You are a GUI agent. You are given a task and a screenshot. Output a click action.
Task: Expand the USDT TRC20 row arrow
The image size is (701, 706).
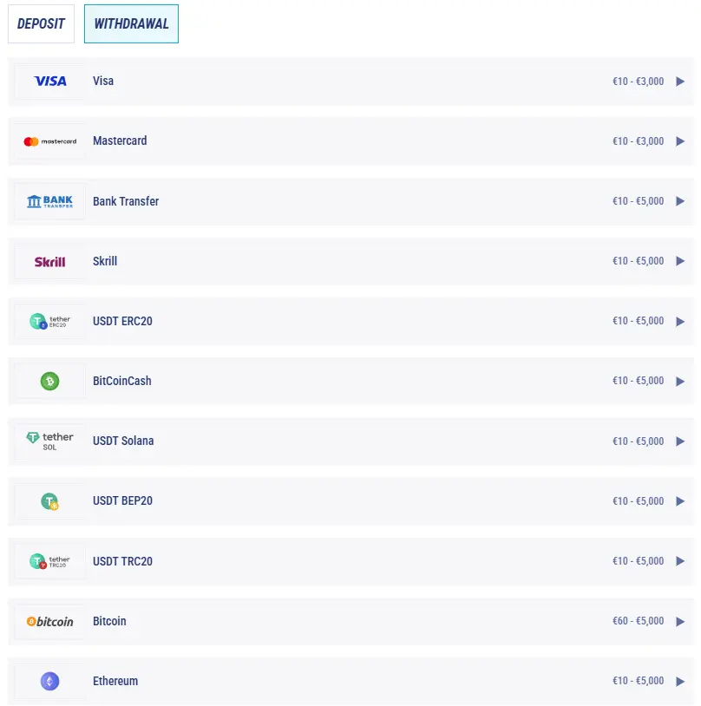click(680, 561)
